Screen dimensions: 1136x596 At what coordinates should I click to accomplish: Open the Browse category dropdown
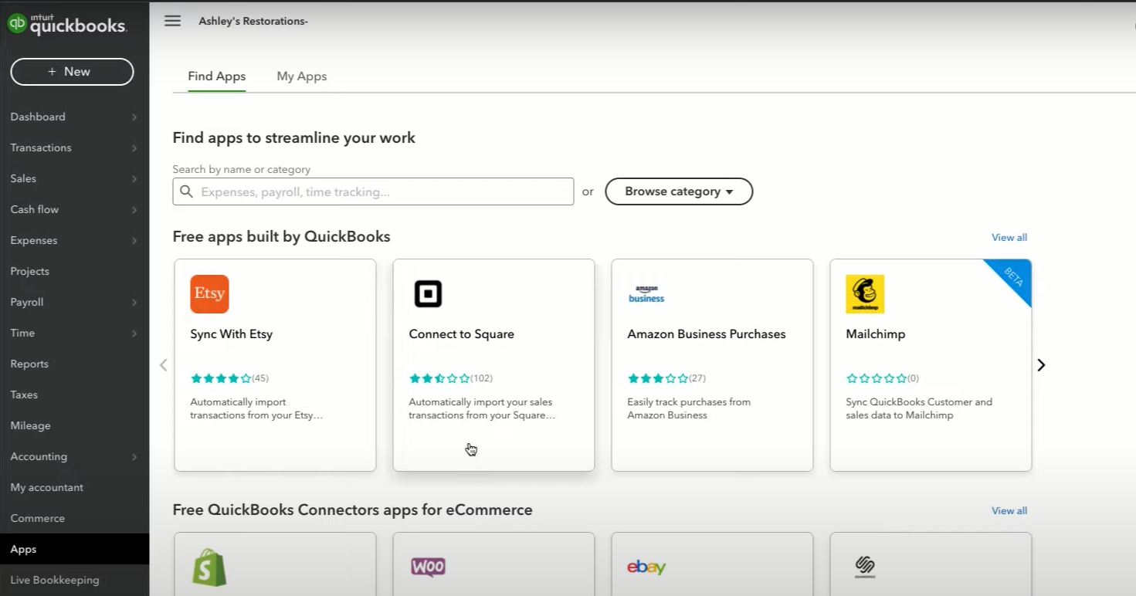coord(679,191)
